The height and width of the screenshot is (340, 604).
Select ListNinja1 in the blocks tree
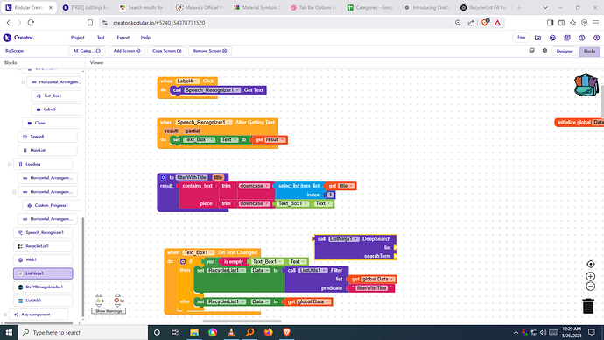43,273
